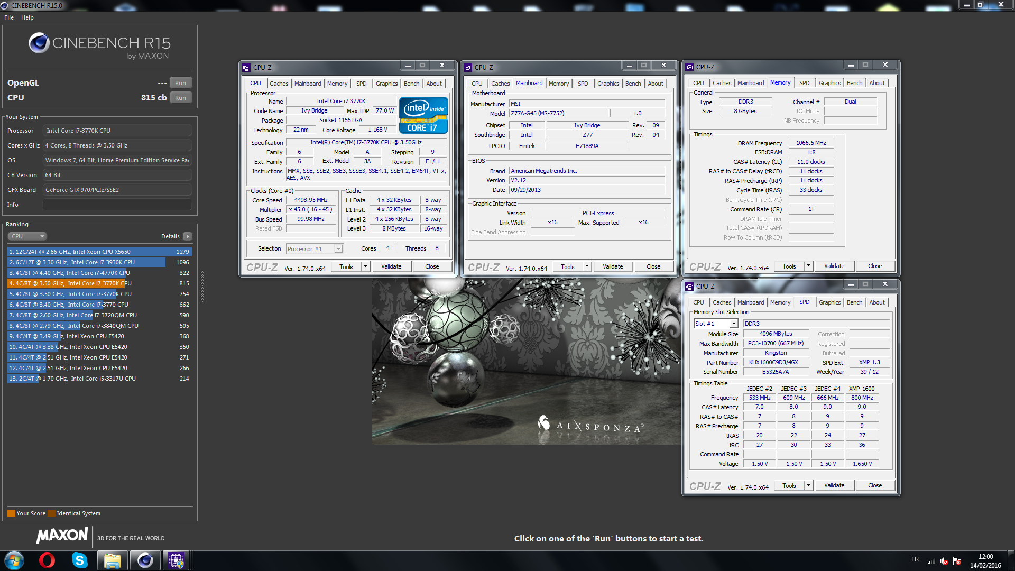Click the Cinebench title bar app icon

click(x=4, y=5)
